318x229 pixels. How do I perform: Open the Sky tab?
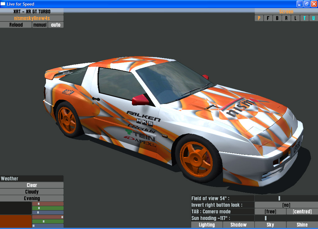pyautogui.click(x=270, y=225)
